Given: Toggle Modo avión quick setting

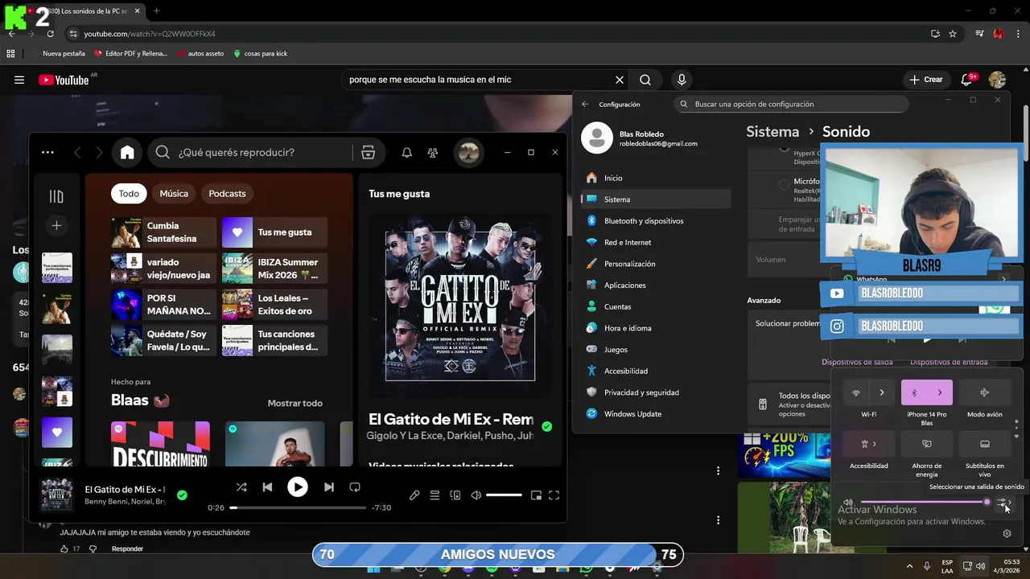Looking at the screenshot, I should pos(984,392).
